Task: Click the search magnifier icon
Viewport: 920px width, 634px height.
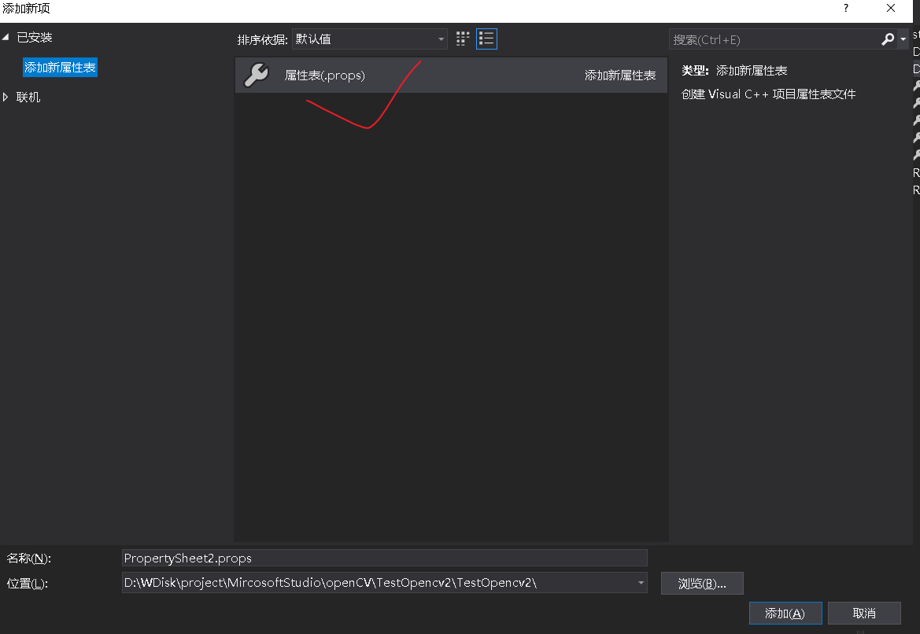Action: [x=888, y=39]
